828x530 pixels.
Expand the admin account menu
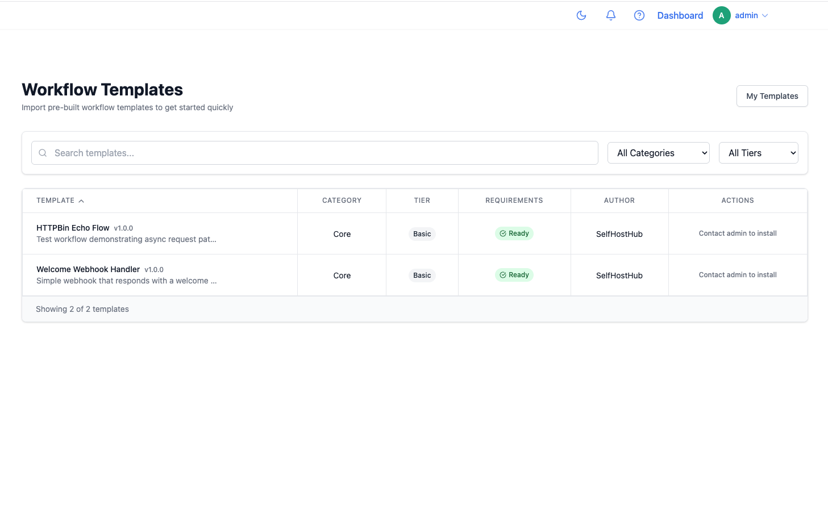[x=746, y=15]
